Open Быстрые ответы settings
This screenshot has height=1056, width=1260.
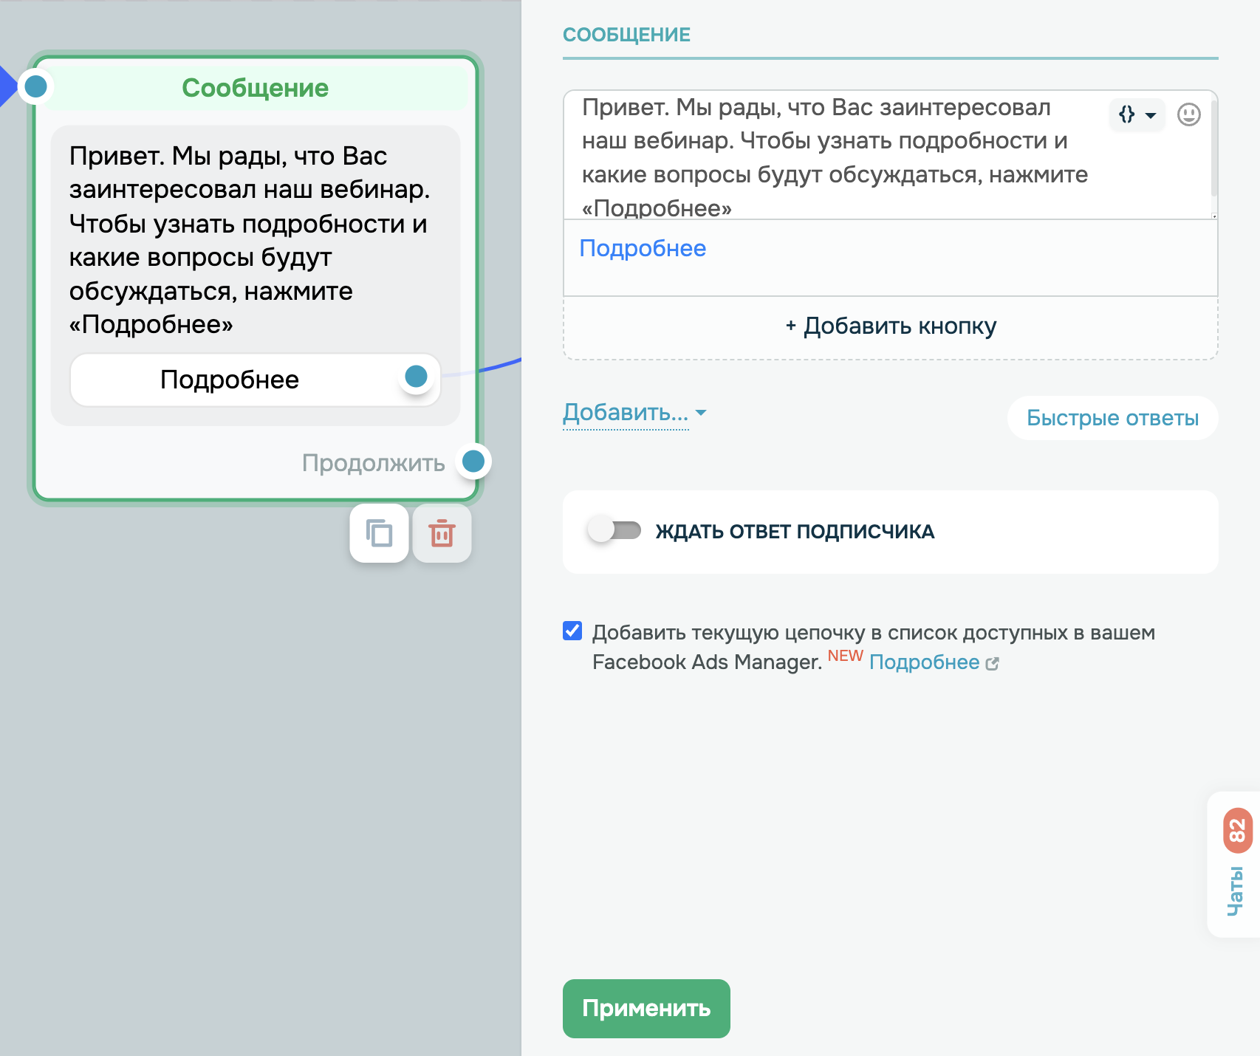(x=1112, y=418)
